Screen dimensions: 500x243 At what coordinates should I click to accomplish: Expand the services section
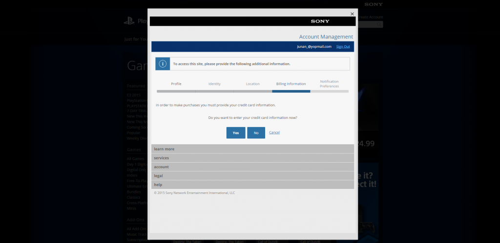[252, 158]
